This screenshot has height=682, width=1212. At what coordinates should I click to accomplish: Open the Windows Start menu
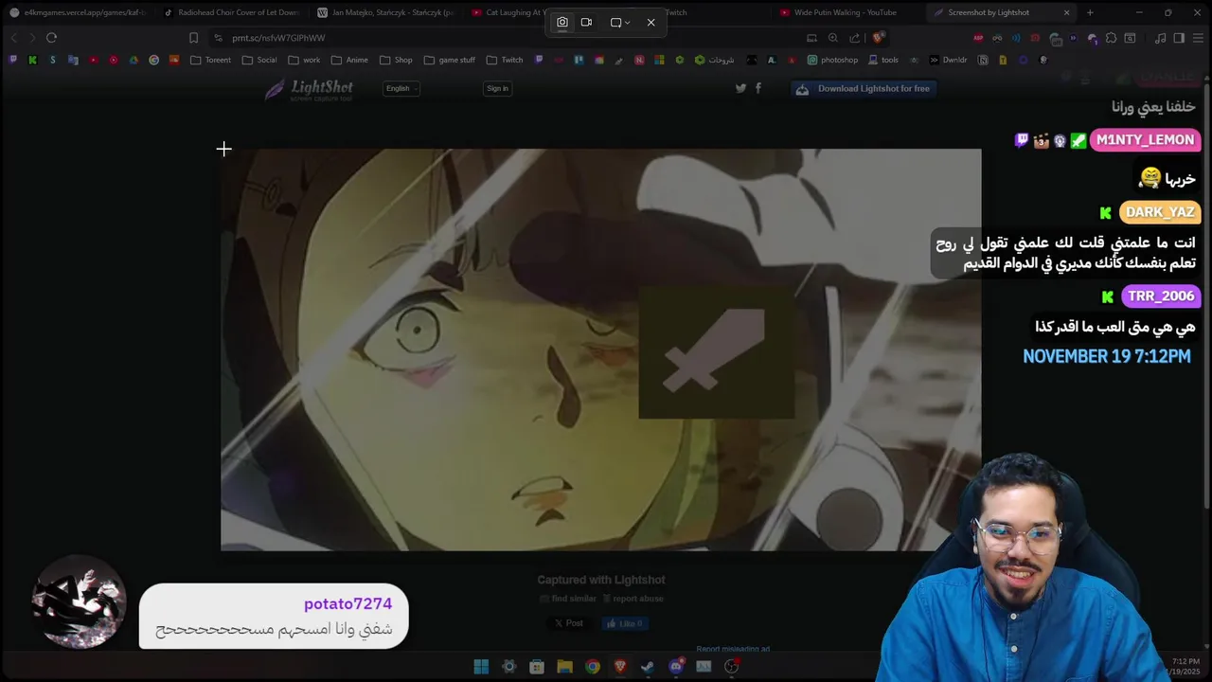coord(481,667)
